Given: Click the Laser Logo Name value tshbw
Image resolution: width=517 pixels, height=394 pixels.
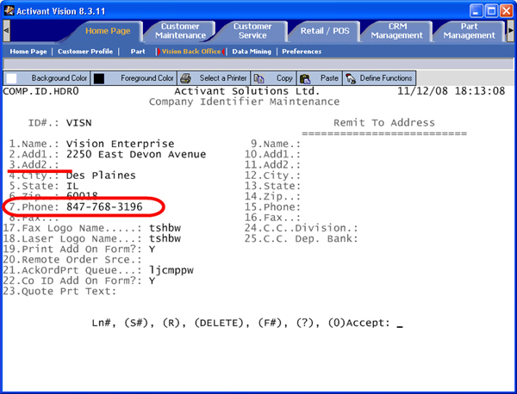Looking at the screenshot, I should 165,238.
